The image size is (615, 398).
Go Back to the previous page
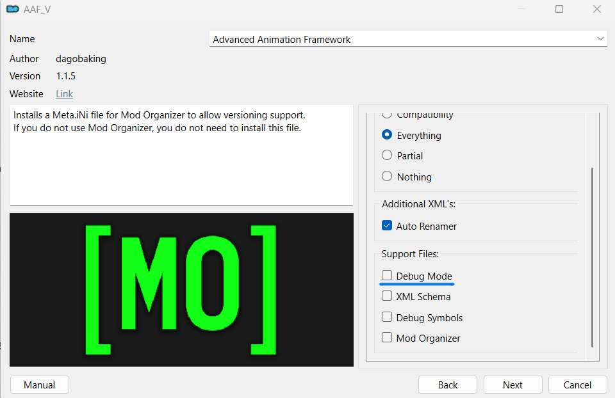click(x=448, y=385)
